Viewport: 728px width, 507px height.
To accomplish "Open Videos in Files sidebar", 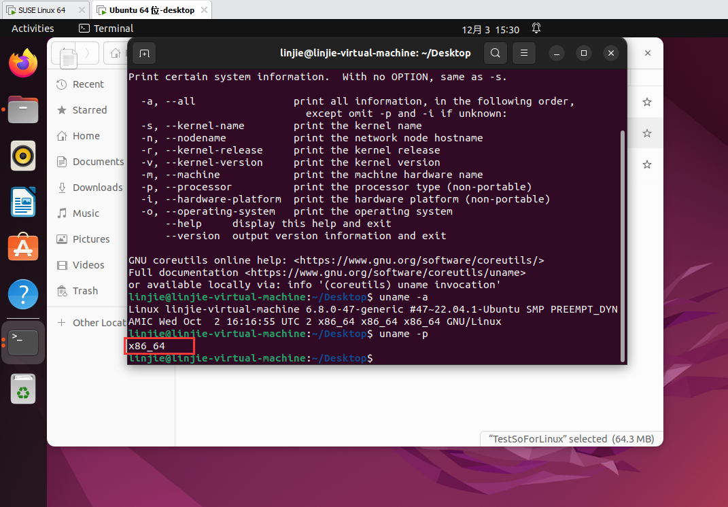I will point(88,264).
